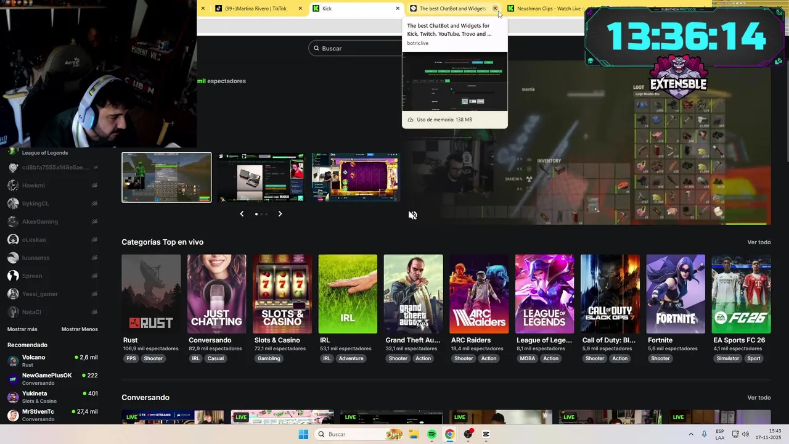Viewport: 789px width, 444px height.
Task: Open recommended channel Yukineta
Action: [x=53, y=397]
